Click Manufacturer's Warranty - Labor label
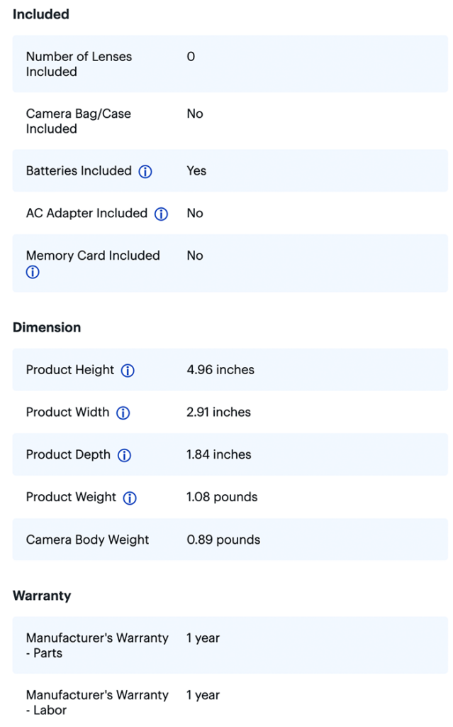The width and height of the screenshot is (453, 727). (x=97, y=702)
